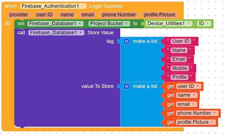Click the "User ID" text string field
227x134 pixels.
pos(181,41)
